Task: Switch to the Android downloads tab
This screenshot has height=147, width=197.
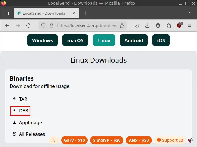Action: [134, 40]
